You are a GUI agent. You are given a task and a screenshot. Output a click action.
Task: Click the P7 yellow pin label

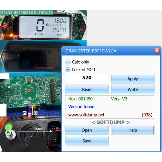coord(33,117)
